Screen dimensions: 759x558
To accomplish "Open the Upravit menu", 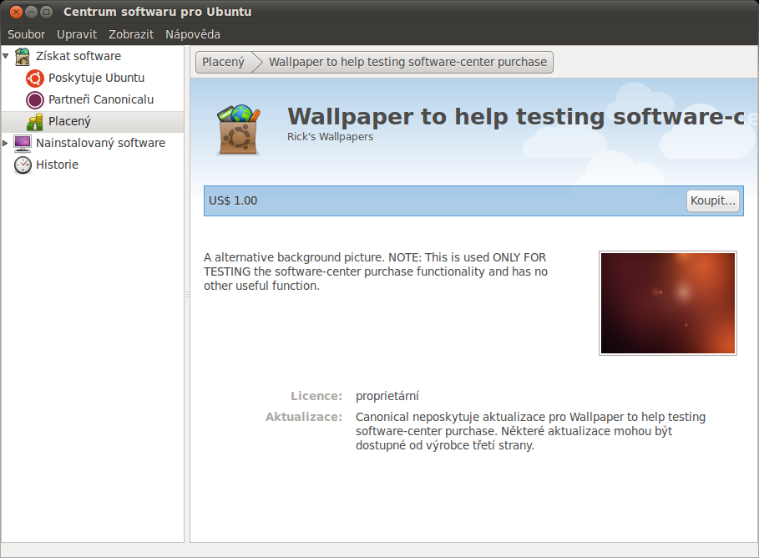I will (77, 34).
